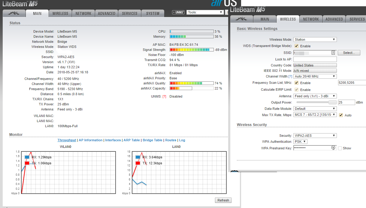Click the Signal Strength bar
366x208 pixels.
click(192, 50)
